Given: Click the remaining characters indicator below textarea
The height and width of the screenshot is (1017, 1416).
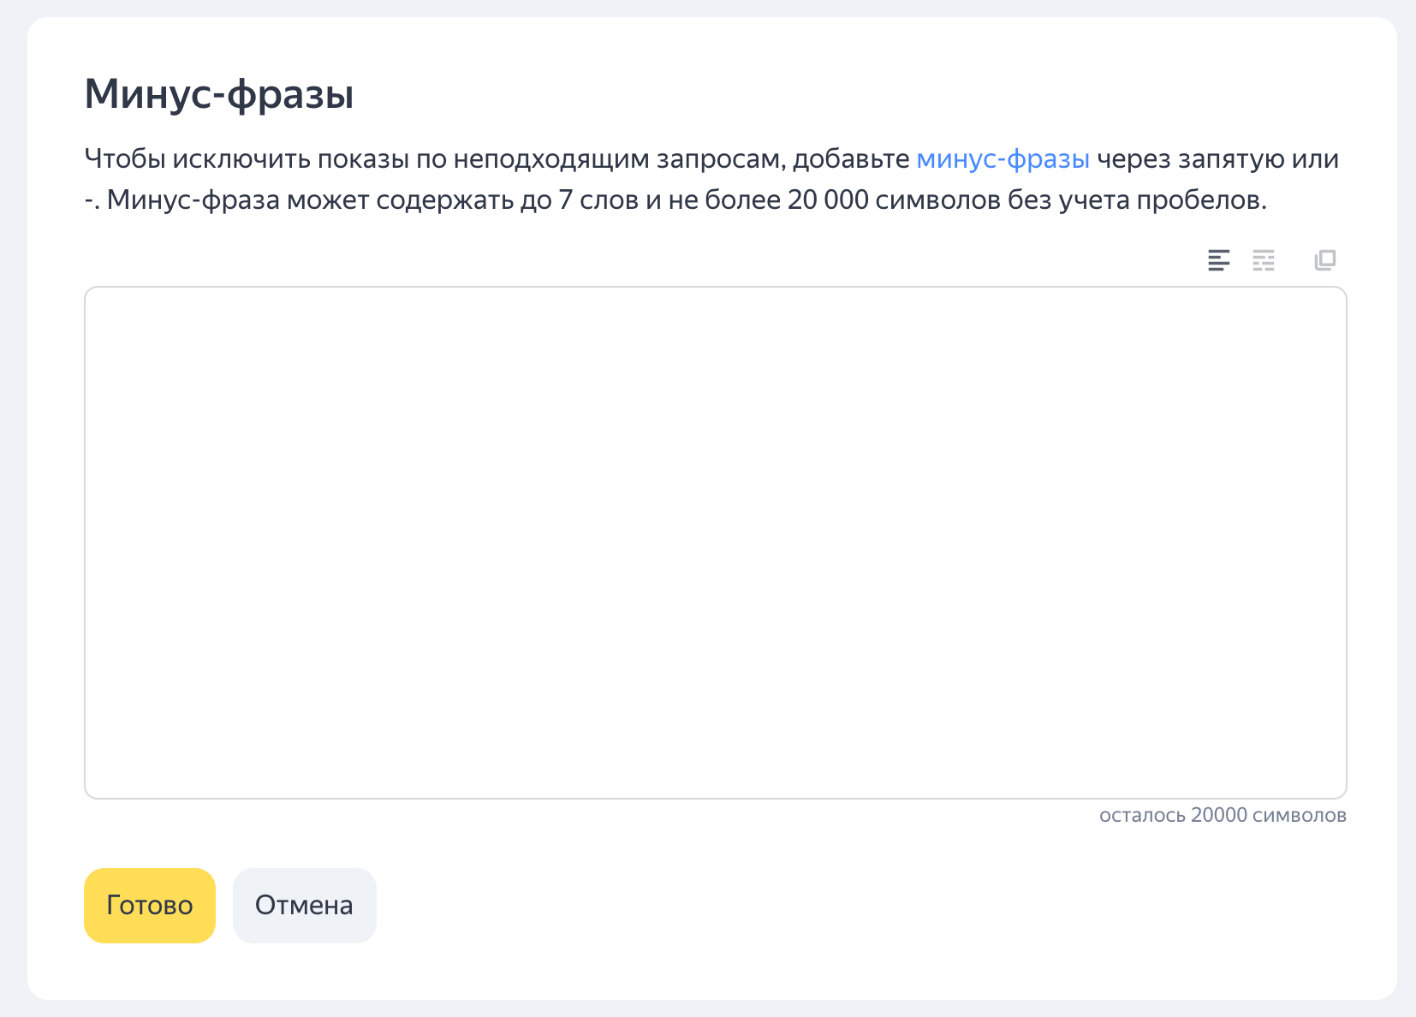Looking at the screenshot, I should pos(1222,815).
